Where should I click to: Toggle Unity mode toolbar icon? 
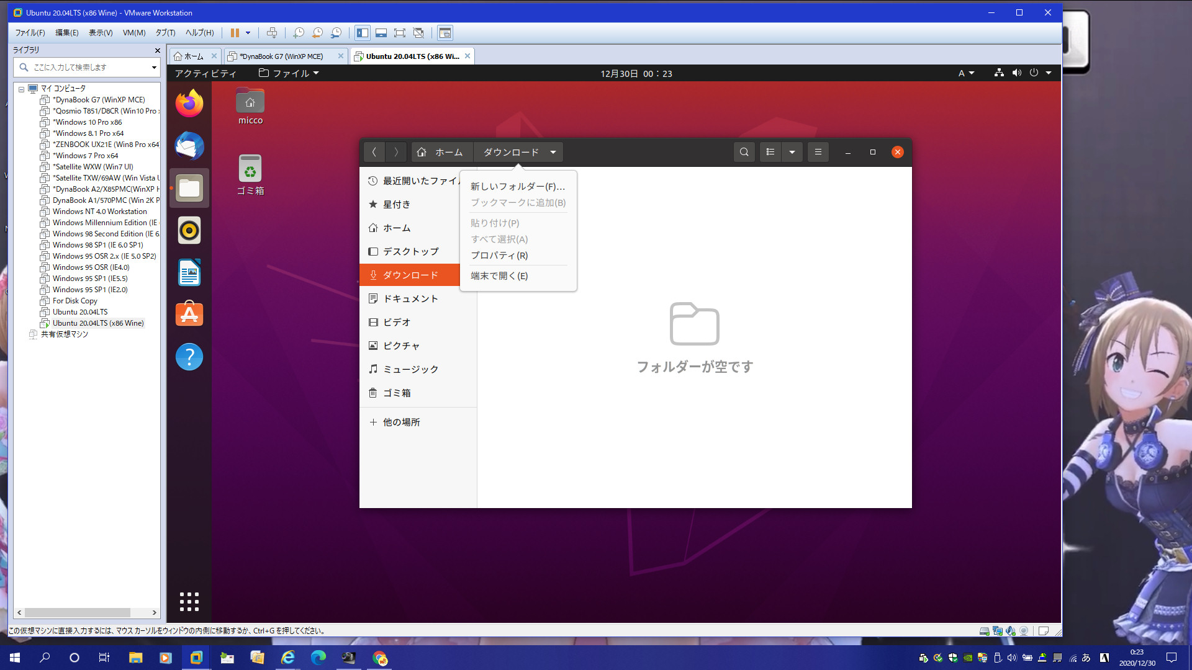pyautogui.click(x=418, y=33)
